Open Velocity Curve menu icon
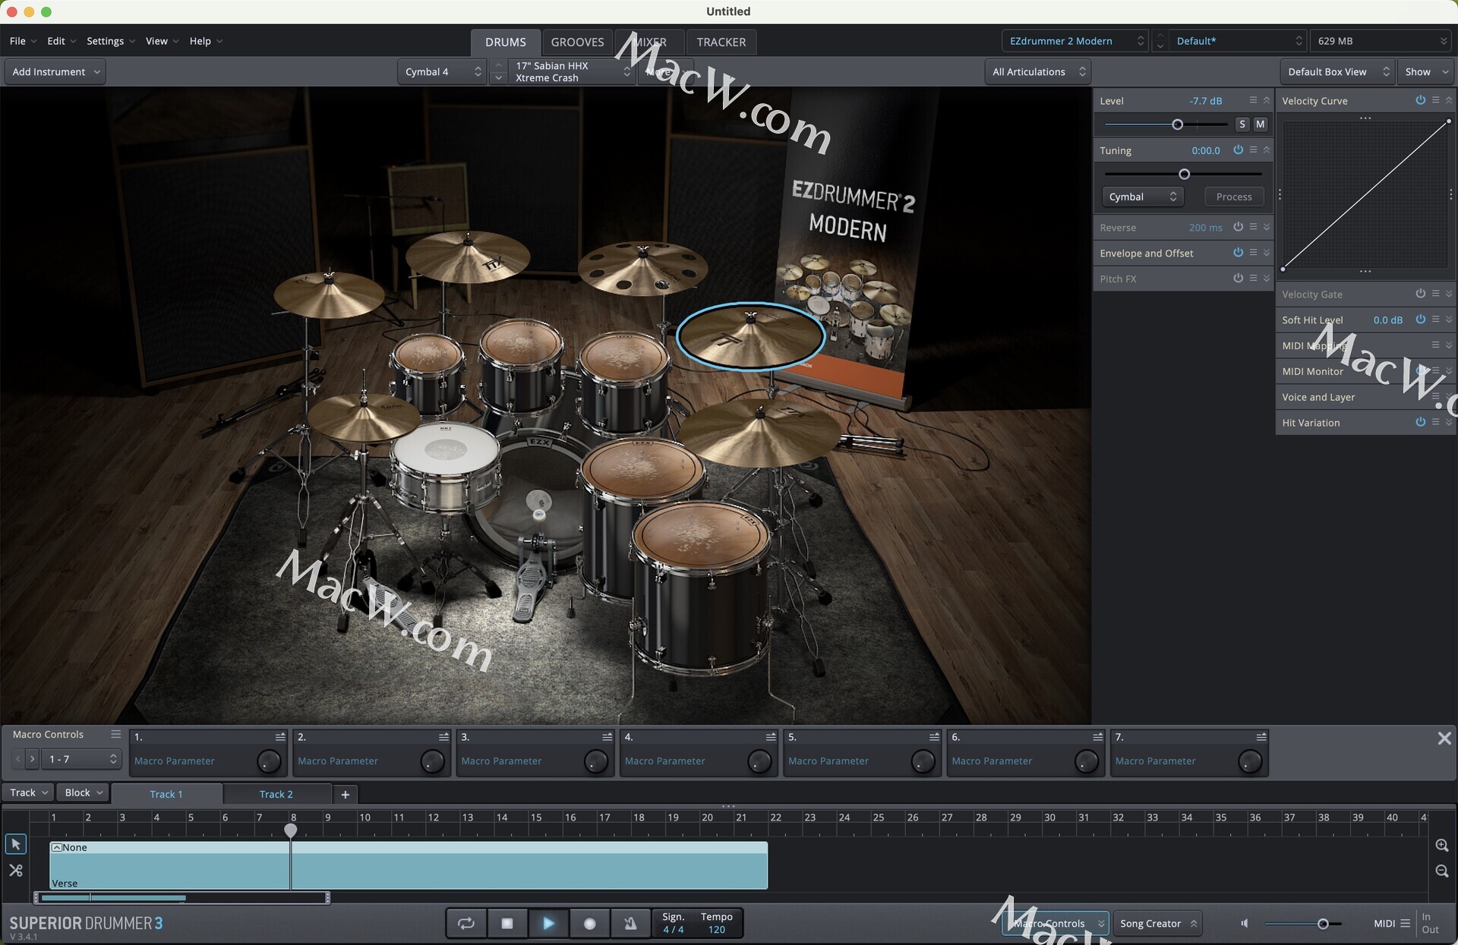This screenshot has width=1458, height=945. pos(1435,100)
